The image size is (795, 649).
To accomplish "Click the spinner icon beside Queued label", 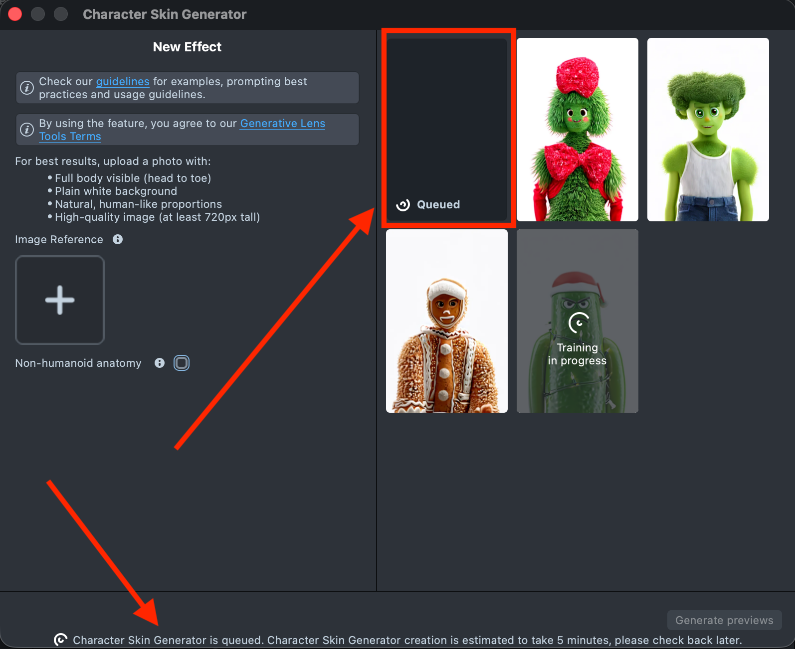I will 403,205.
